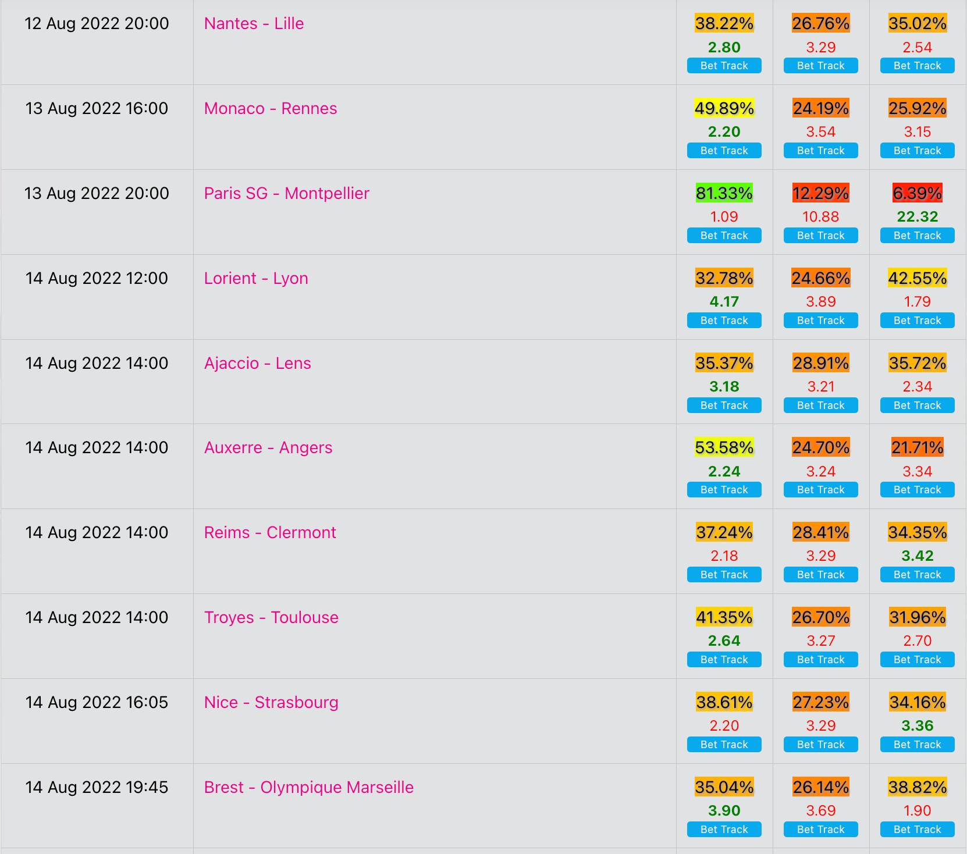967x854 pixels.
Task: Click Bet Track under Paris SG draw odds 10.88
Action: (821, 236)
